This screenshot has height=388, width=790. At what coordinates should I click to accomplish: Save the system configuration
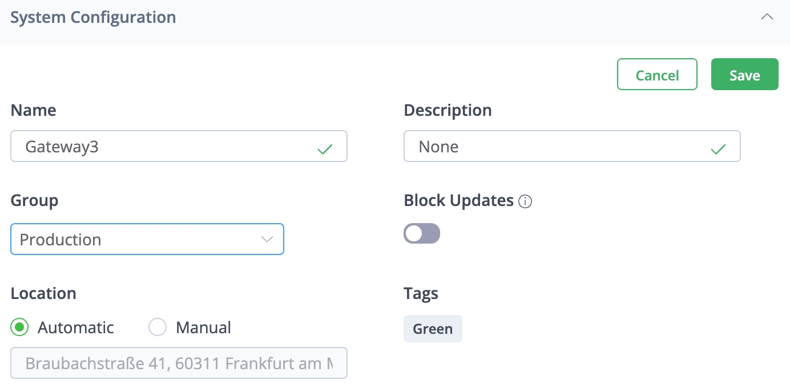click(x=744, y=75)
